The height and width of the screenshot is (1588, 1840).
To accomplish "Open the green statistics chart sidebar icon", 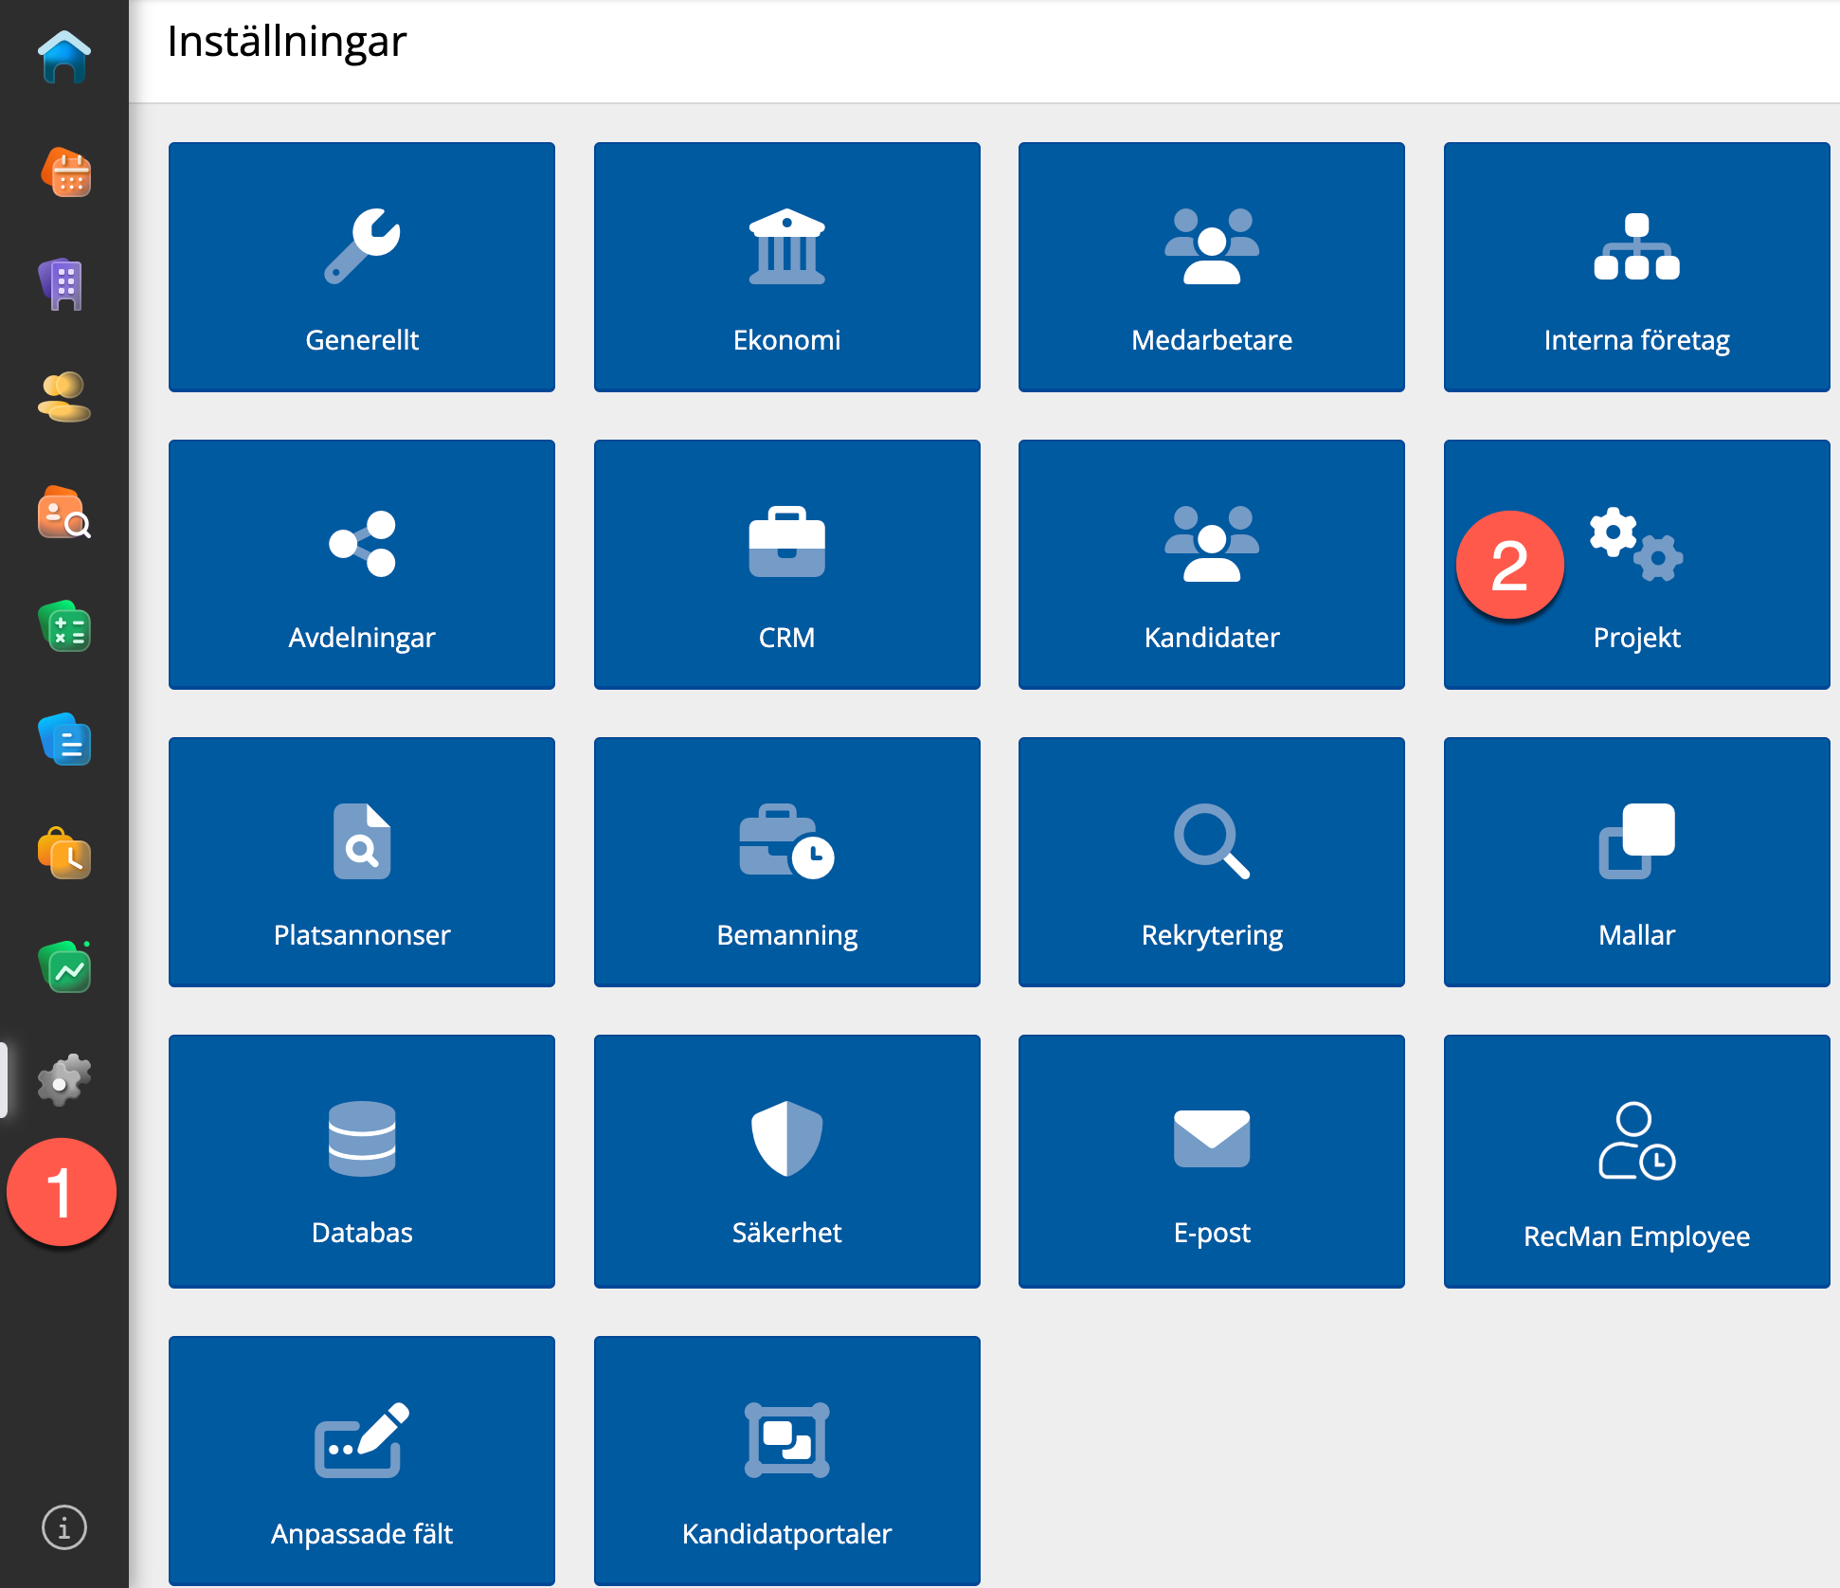I will tap(64, 967).
